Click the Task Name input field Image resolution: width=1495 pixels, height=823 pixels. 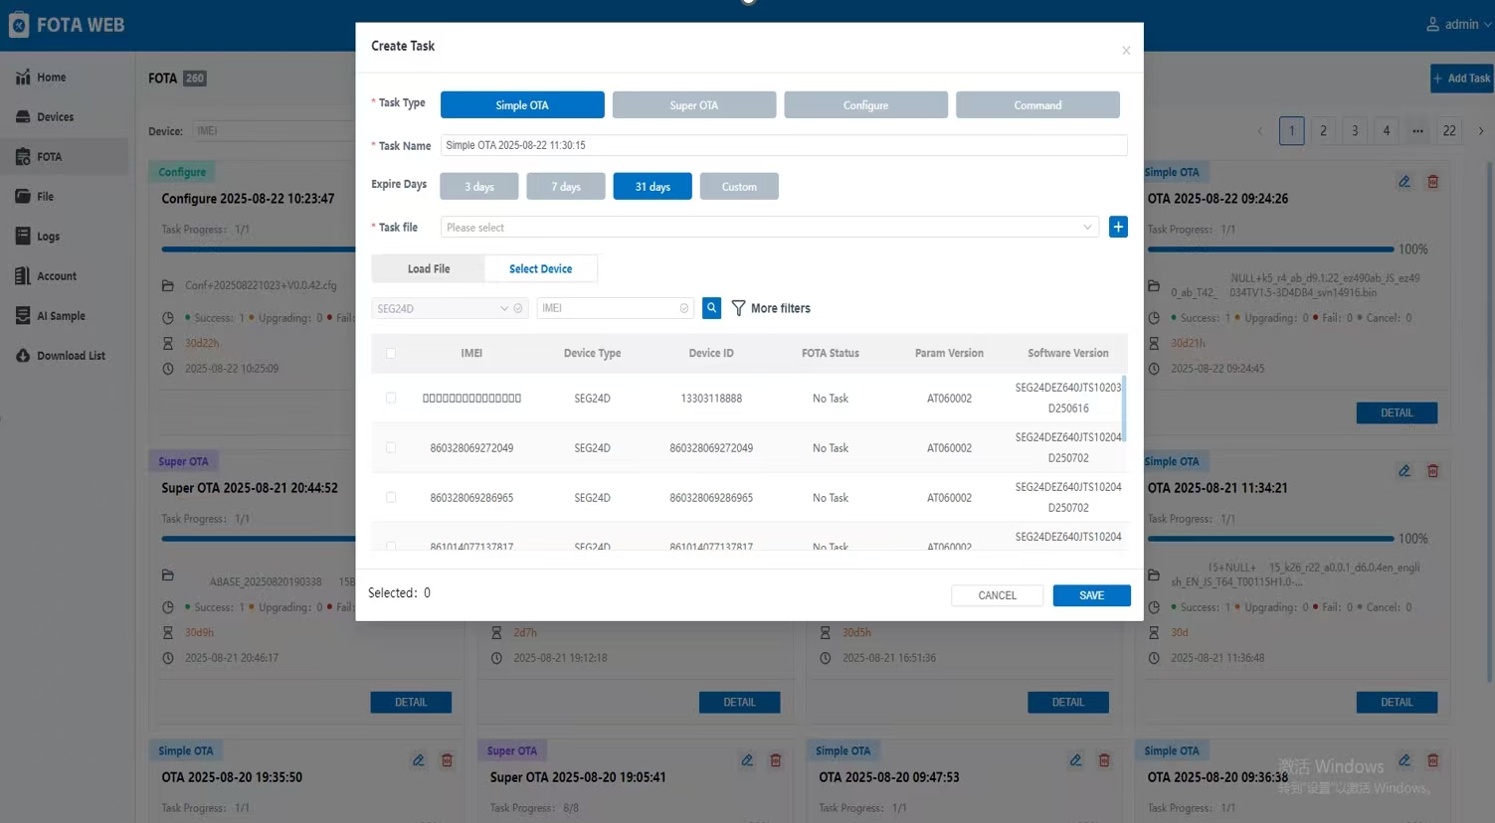[x=784, y=145]
